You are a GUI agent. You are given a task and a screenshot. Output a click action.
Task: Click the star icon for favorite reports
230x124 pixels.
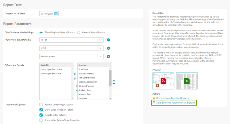click(154, 98)
